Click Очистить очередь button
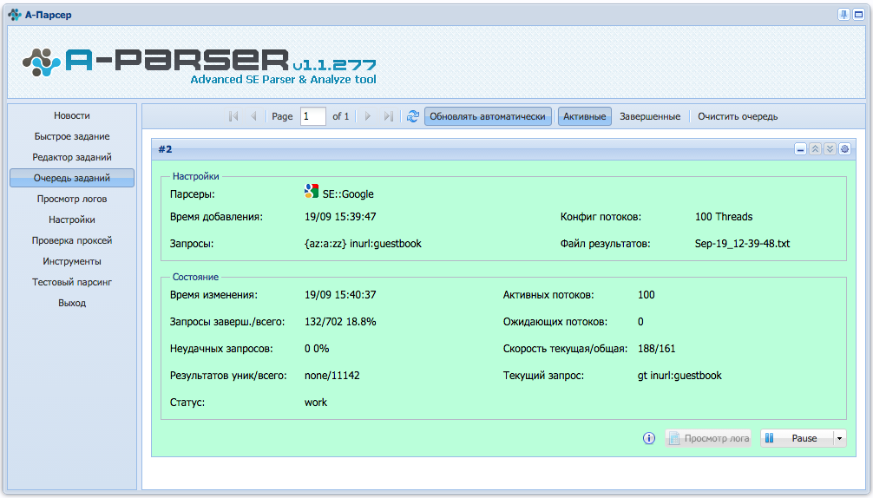Image resolution: width=873 pixels, height=498 pixels. point(738,116)
